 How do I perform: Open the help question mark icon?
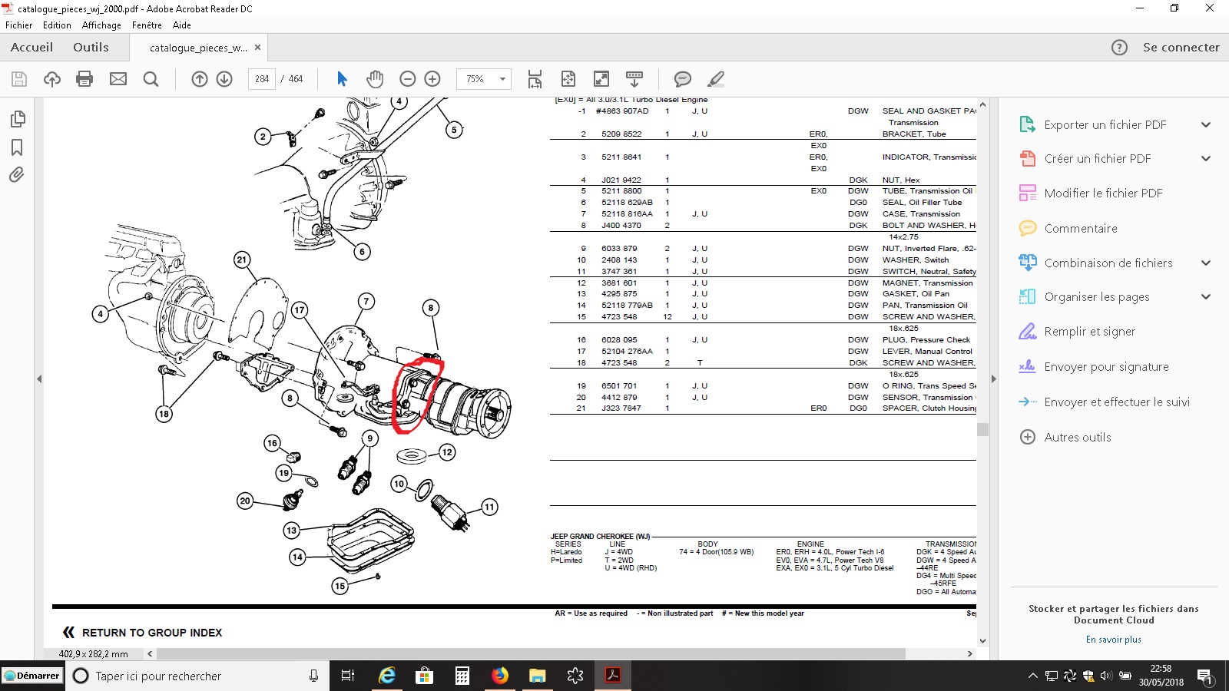tap(1120, 48)
